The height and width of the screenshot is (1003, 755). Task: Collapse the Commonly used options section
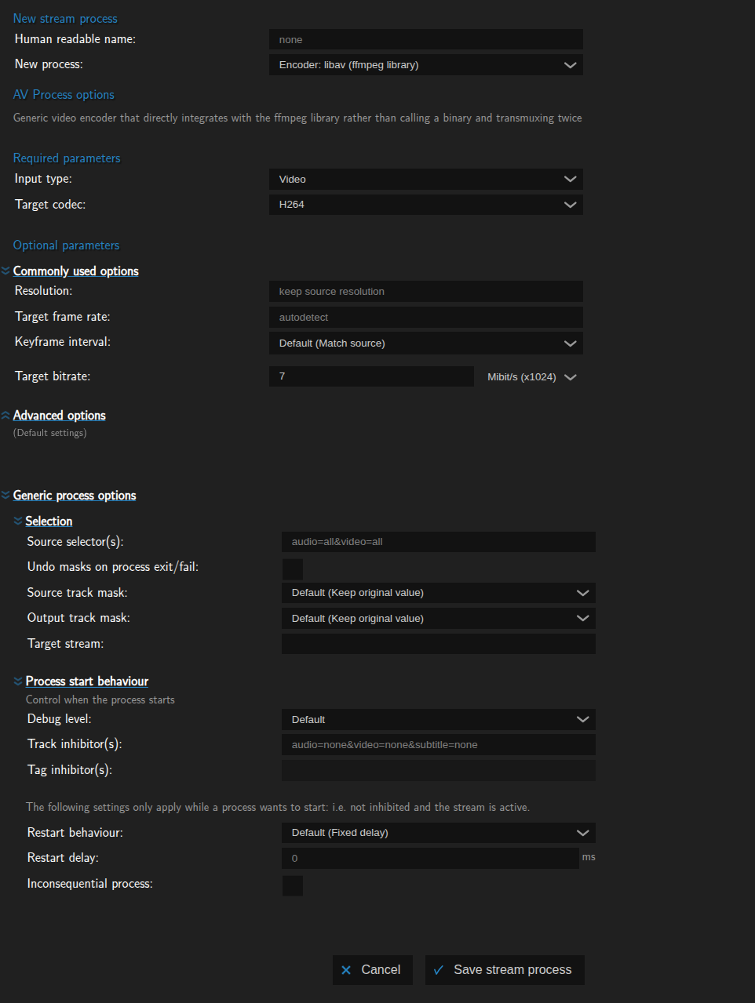75,271
